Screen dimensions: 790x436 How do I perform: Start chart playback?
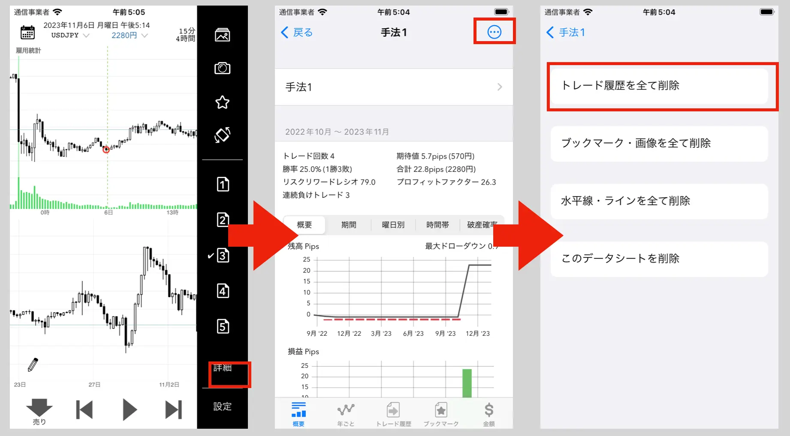130,409
